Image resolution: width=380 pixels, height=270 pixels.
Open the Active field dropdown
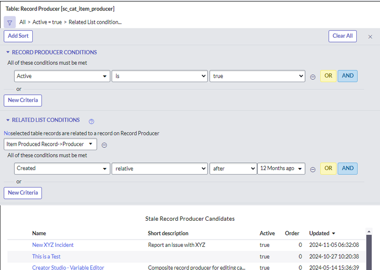point(62,76)
